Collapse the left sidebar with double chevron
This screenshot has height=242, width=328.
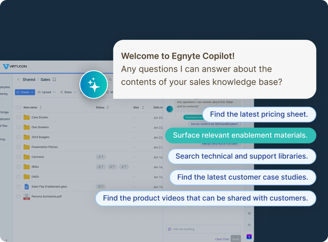coord(6,240)
